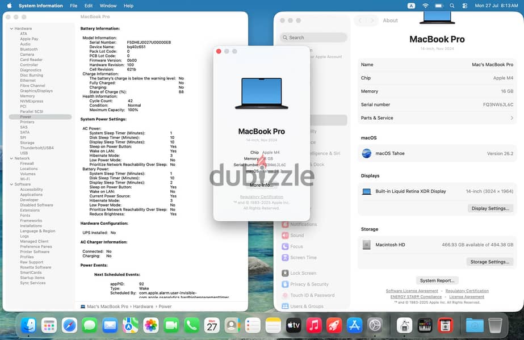Image resolution: width=524 pixels, height=340 pixels.
Task: Open the File menu
Action: [x=74, y=6]
